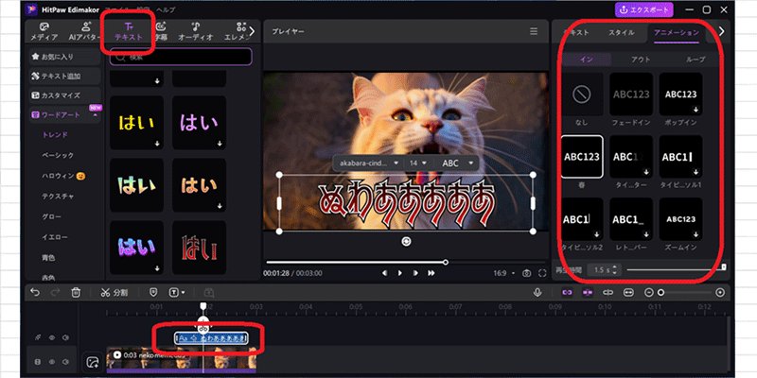Select the イエロー yellow subcategory

tap(55, 237)
